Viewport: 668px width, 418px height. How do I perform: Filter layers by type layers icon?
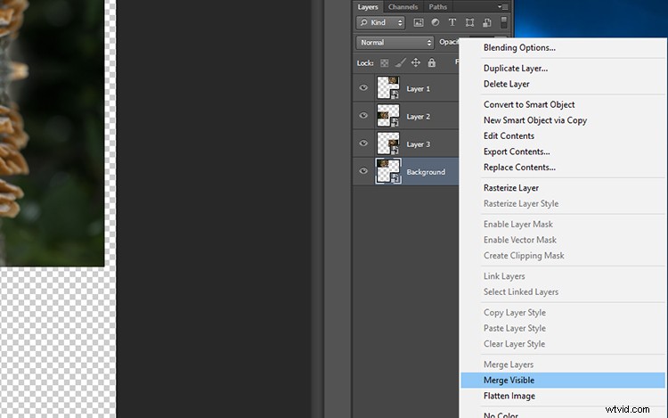point(452,22)
